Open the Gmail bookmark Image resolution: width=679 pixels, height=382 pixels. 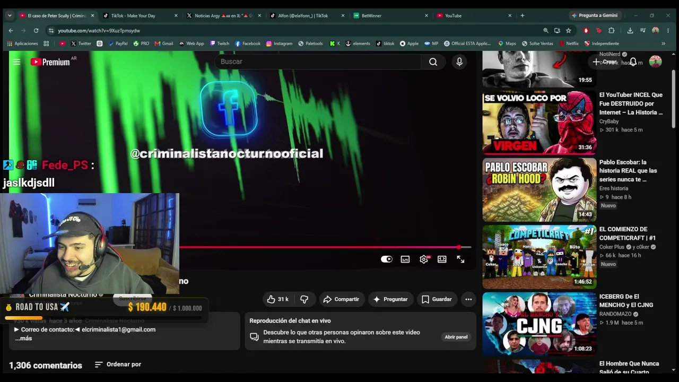tap(164, 44)
